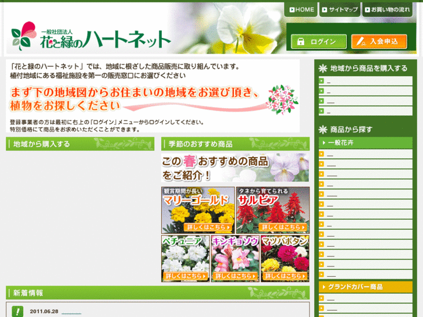Click the orange 入会申込 button
The height and width of the screenshot is (317, 423).
(379, 41)
